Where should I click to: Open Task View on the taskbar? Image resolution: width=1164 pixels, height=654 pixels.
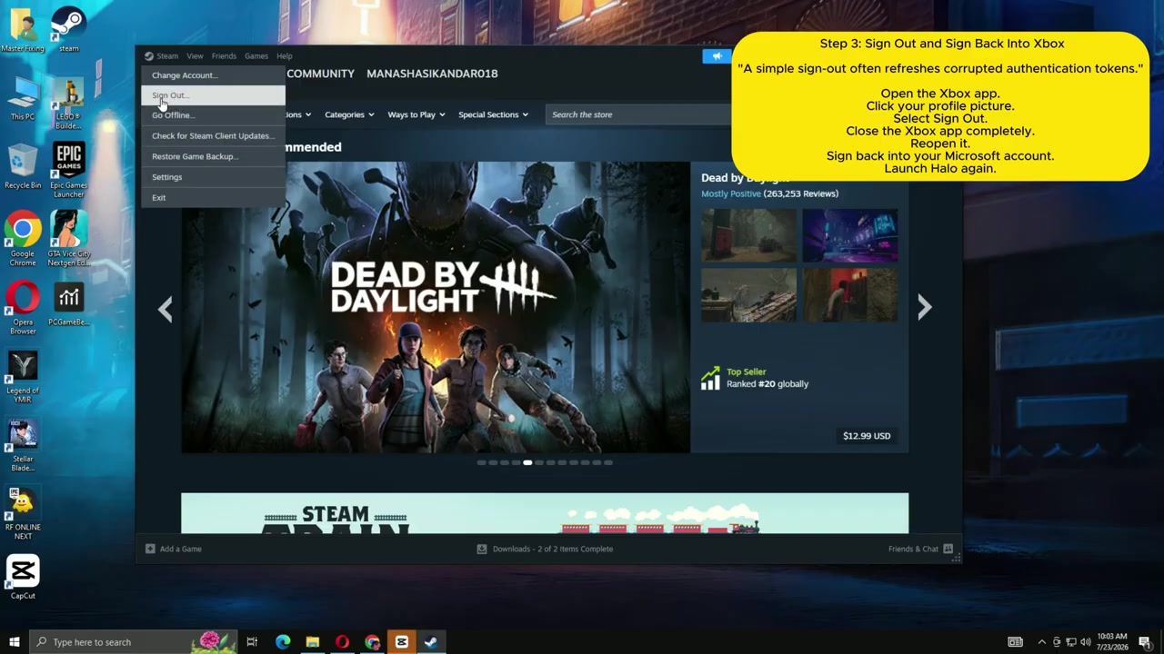point(252,642)
